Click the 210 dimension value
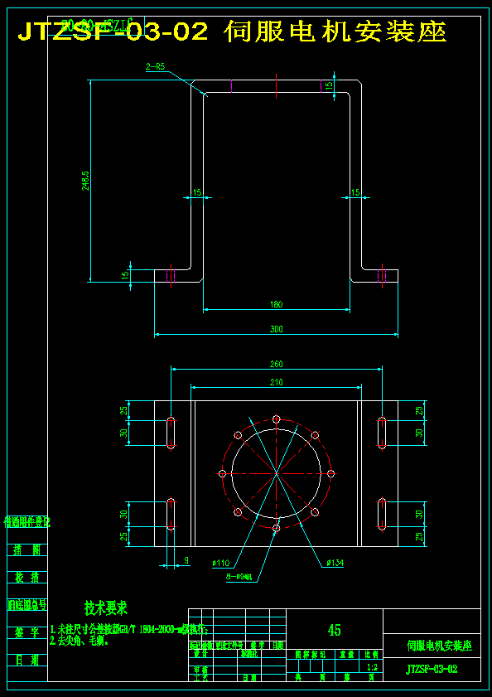The height and width of the screenshot is (697, 492). [x=276, y=382]
